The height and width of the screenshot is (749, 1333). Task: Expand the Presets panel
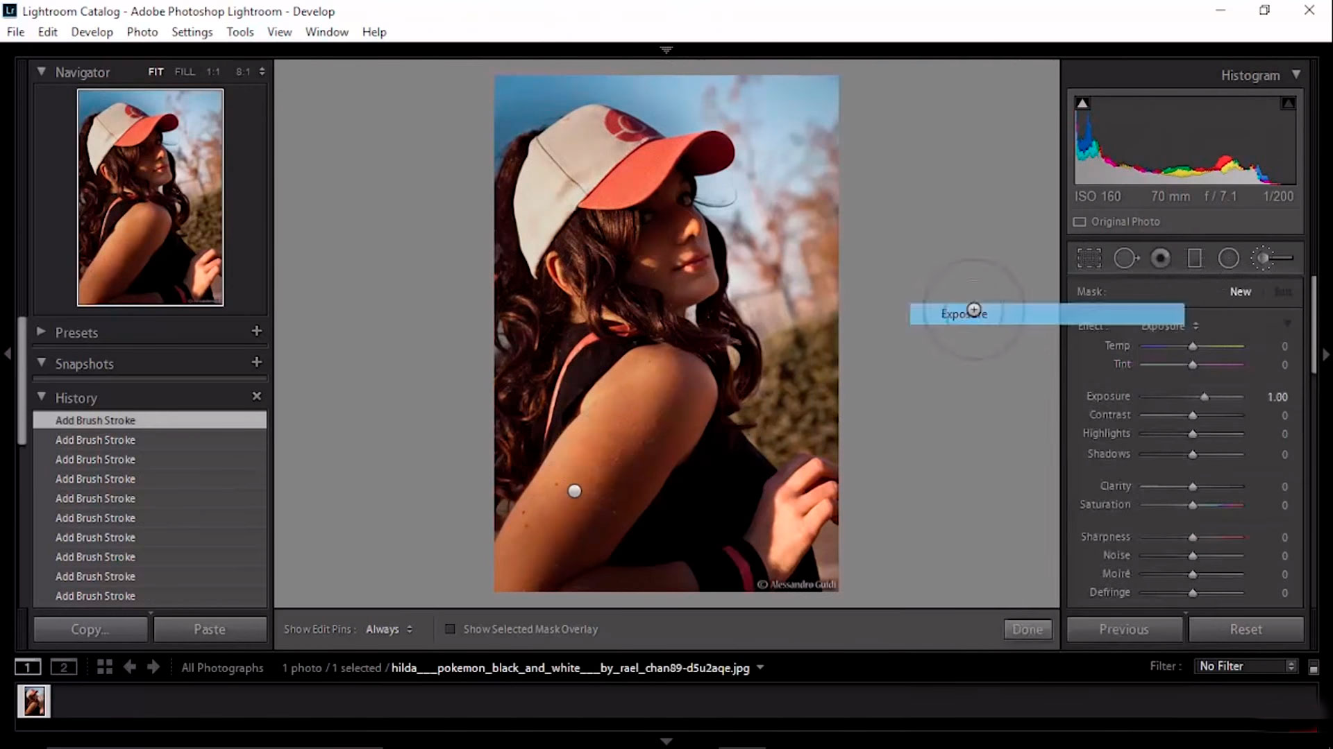click(x=41, y=332)
